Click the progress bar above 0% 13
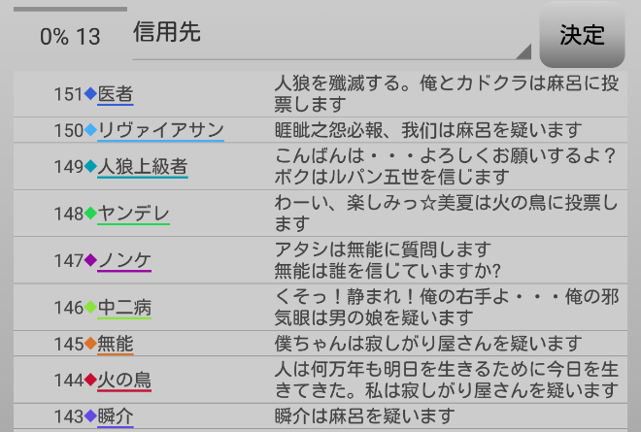 [63, 9]
